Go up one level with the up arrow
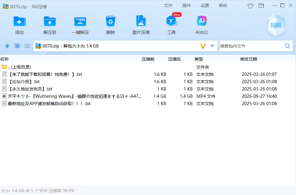 tap(7, 46)
